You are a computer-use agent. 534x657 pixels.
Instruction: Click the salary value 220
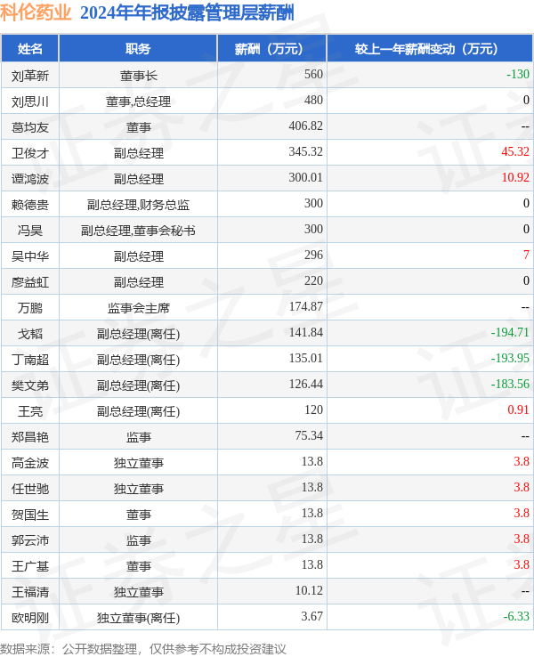click(x=313, y=280)
